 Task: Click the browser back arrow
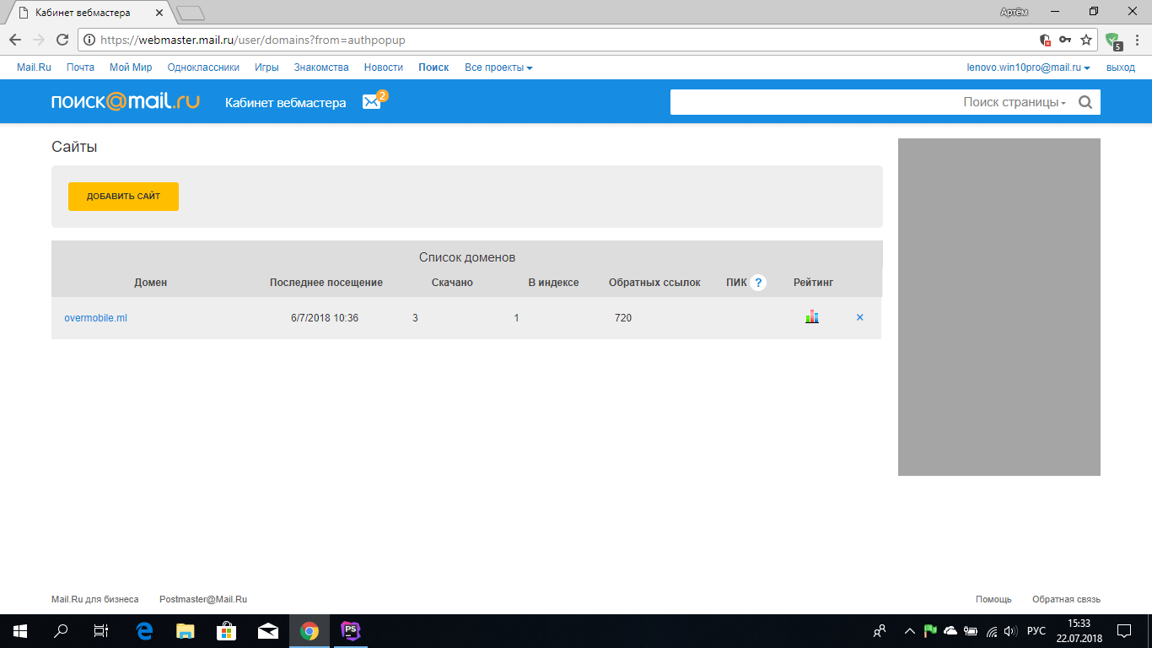tap(15, 40)
